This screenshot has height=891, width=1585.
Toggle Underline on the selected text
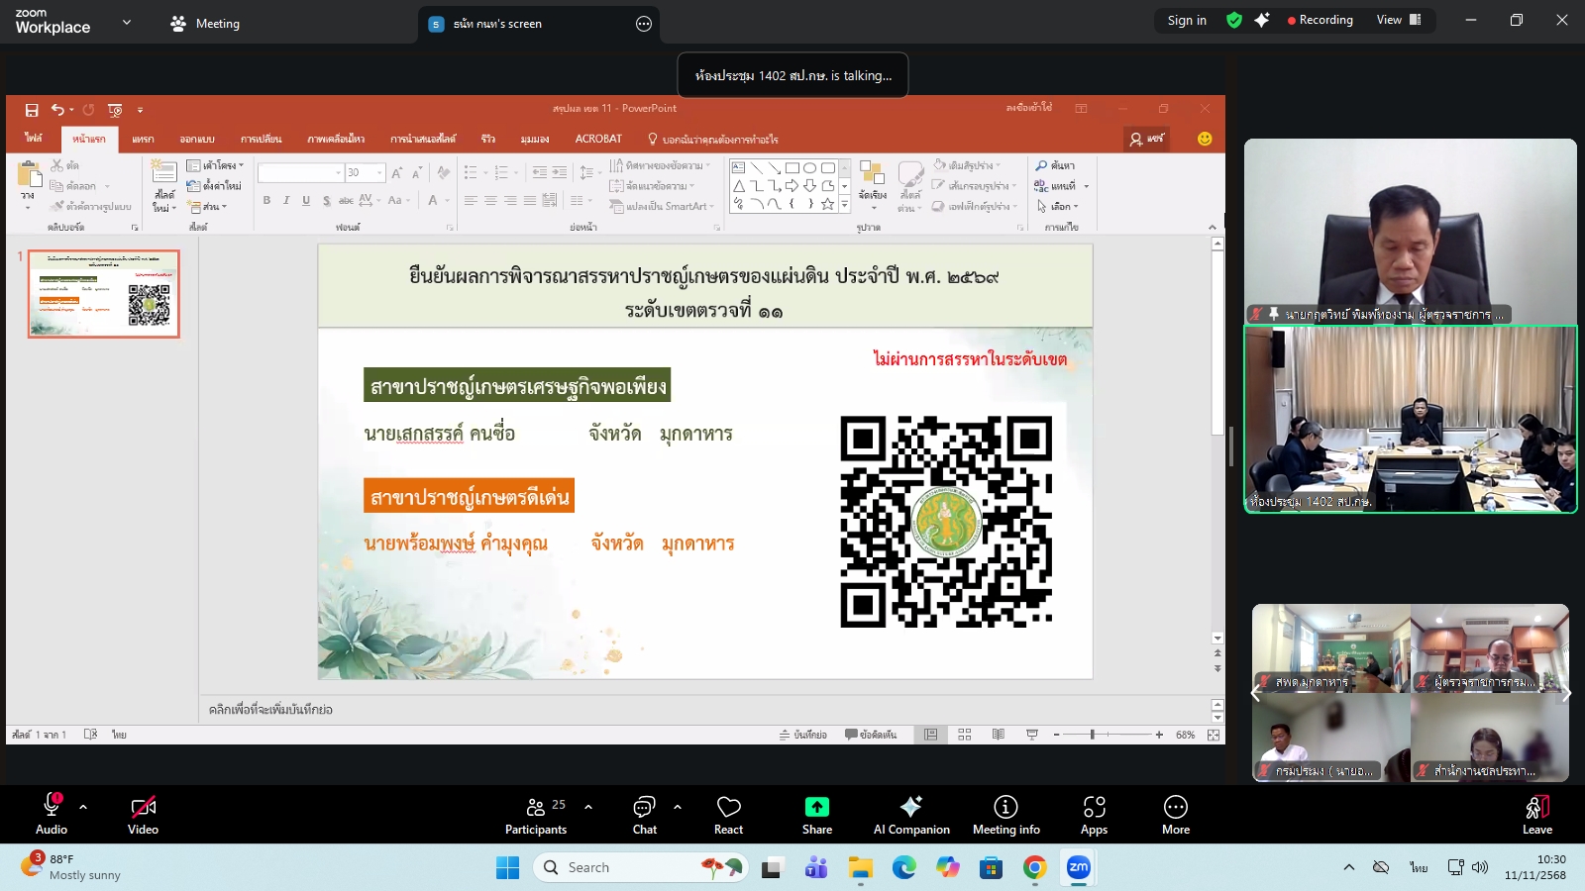click(305, 201)
